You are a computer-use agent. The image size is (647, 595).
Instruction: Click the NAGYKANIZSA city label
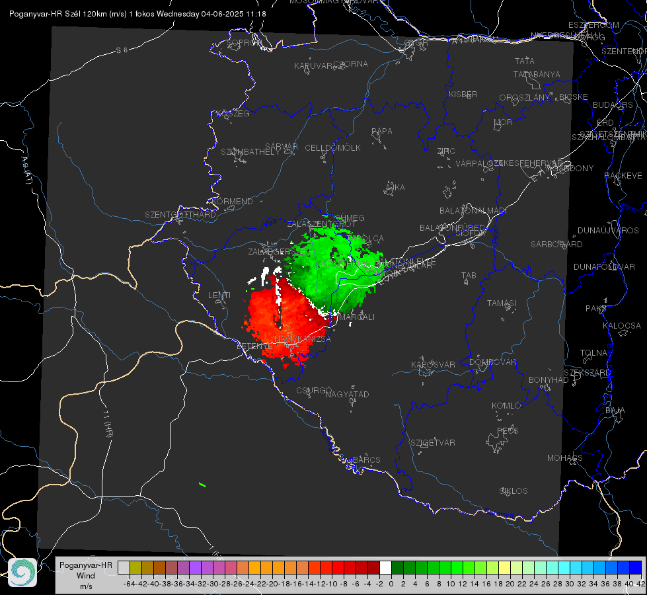click(303, 339)
